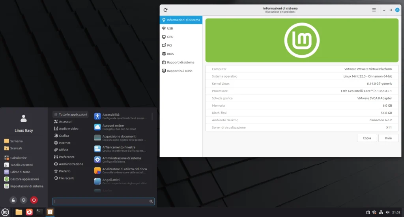Open the hamburger menu in Informazioni di sistema

(x=374, y=10)
